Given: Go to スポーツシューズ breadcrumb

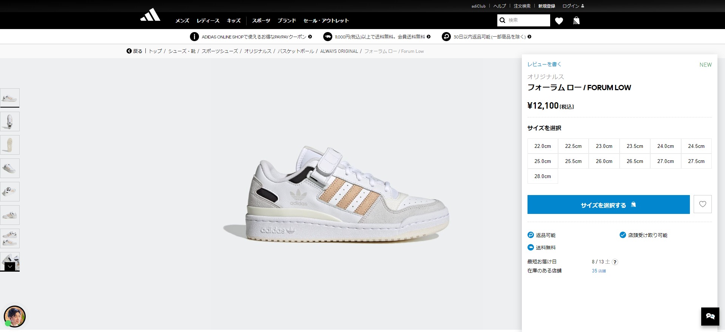Looking at the screenshot, I should [220, 51].
